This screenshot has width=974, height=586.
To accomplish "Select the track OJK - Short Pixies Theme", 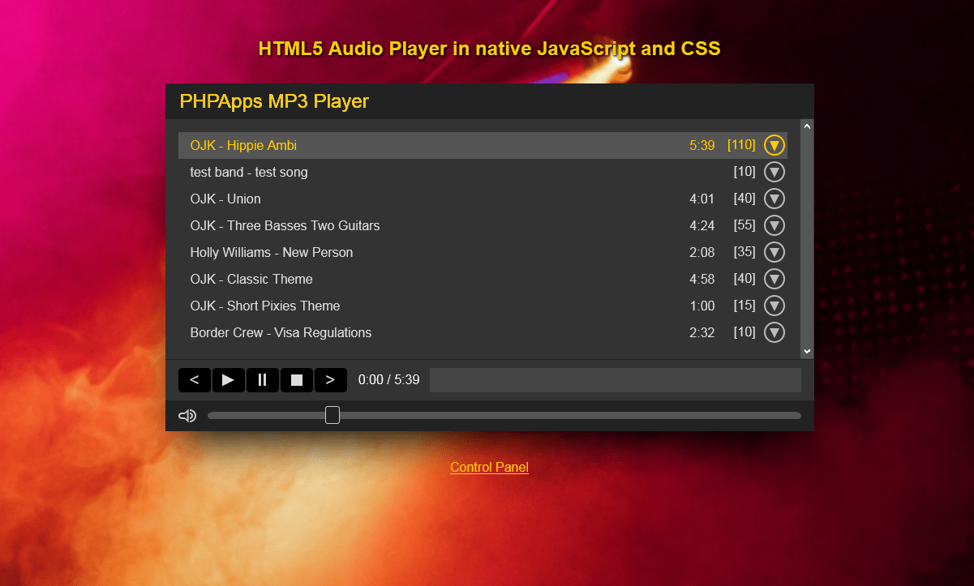I will pyautogui.click(x=264, y=306).
